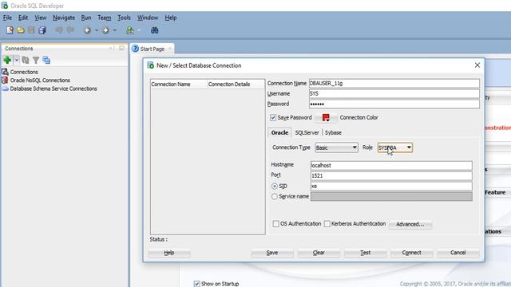Switch to the SQLServer tab
The height and width of the screenshot is (287, 511).
click(307, 132)
